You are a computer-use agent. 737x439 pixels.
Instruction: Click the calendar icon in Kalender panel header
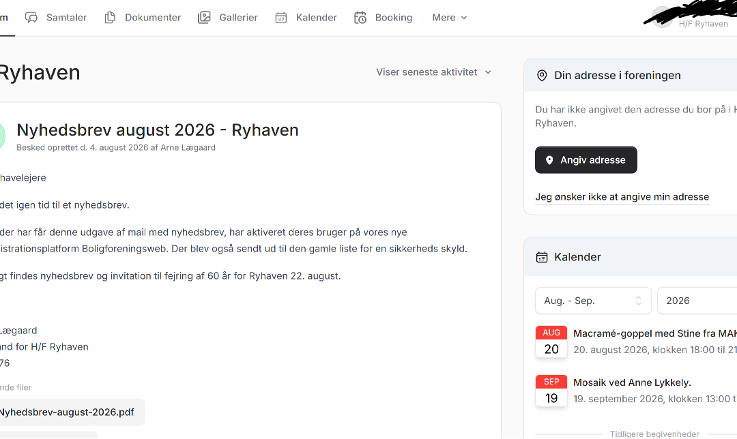pos(542,257)
